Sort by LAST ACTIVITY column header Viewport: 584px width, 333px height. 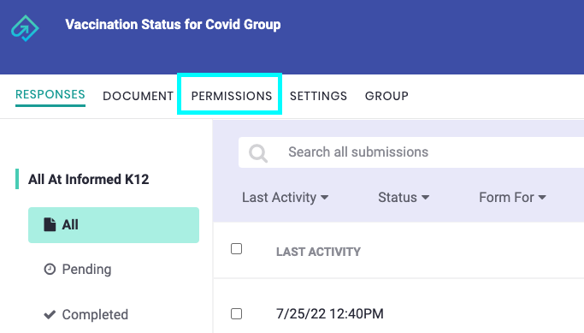coord(318,252)
